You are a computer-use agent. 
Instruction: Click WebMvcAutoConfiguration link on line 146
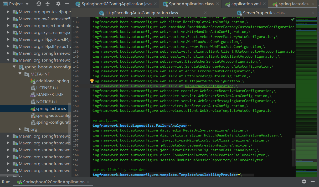(x=209, y=86)
